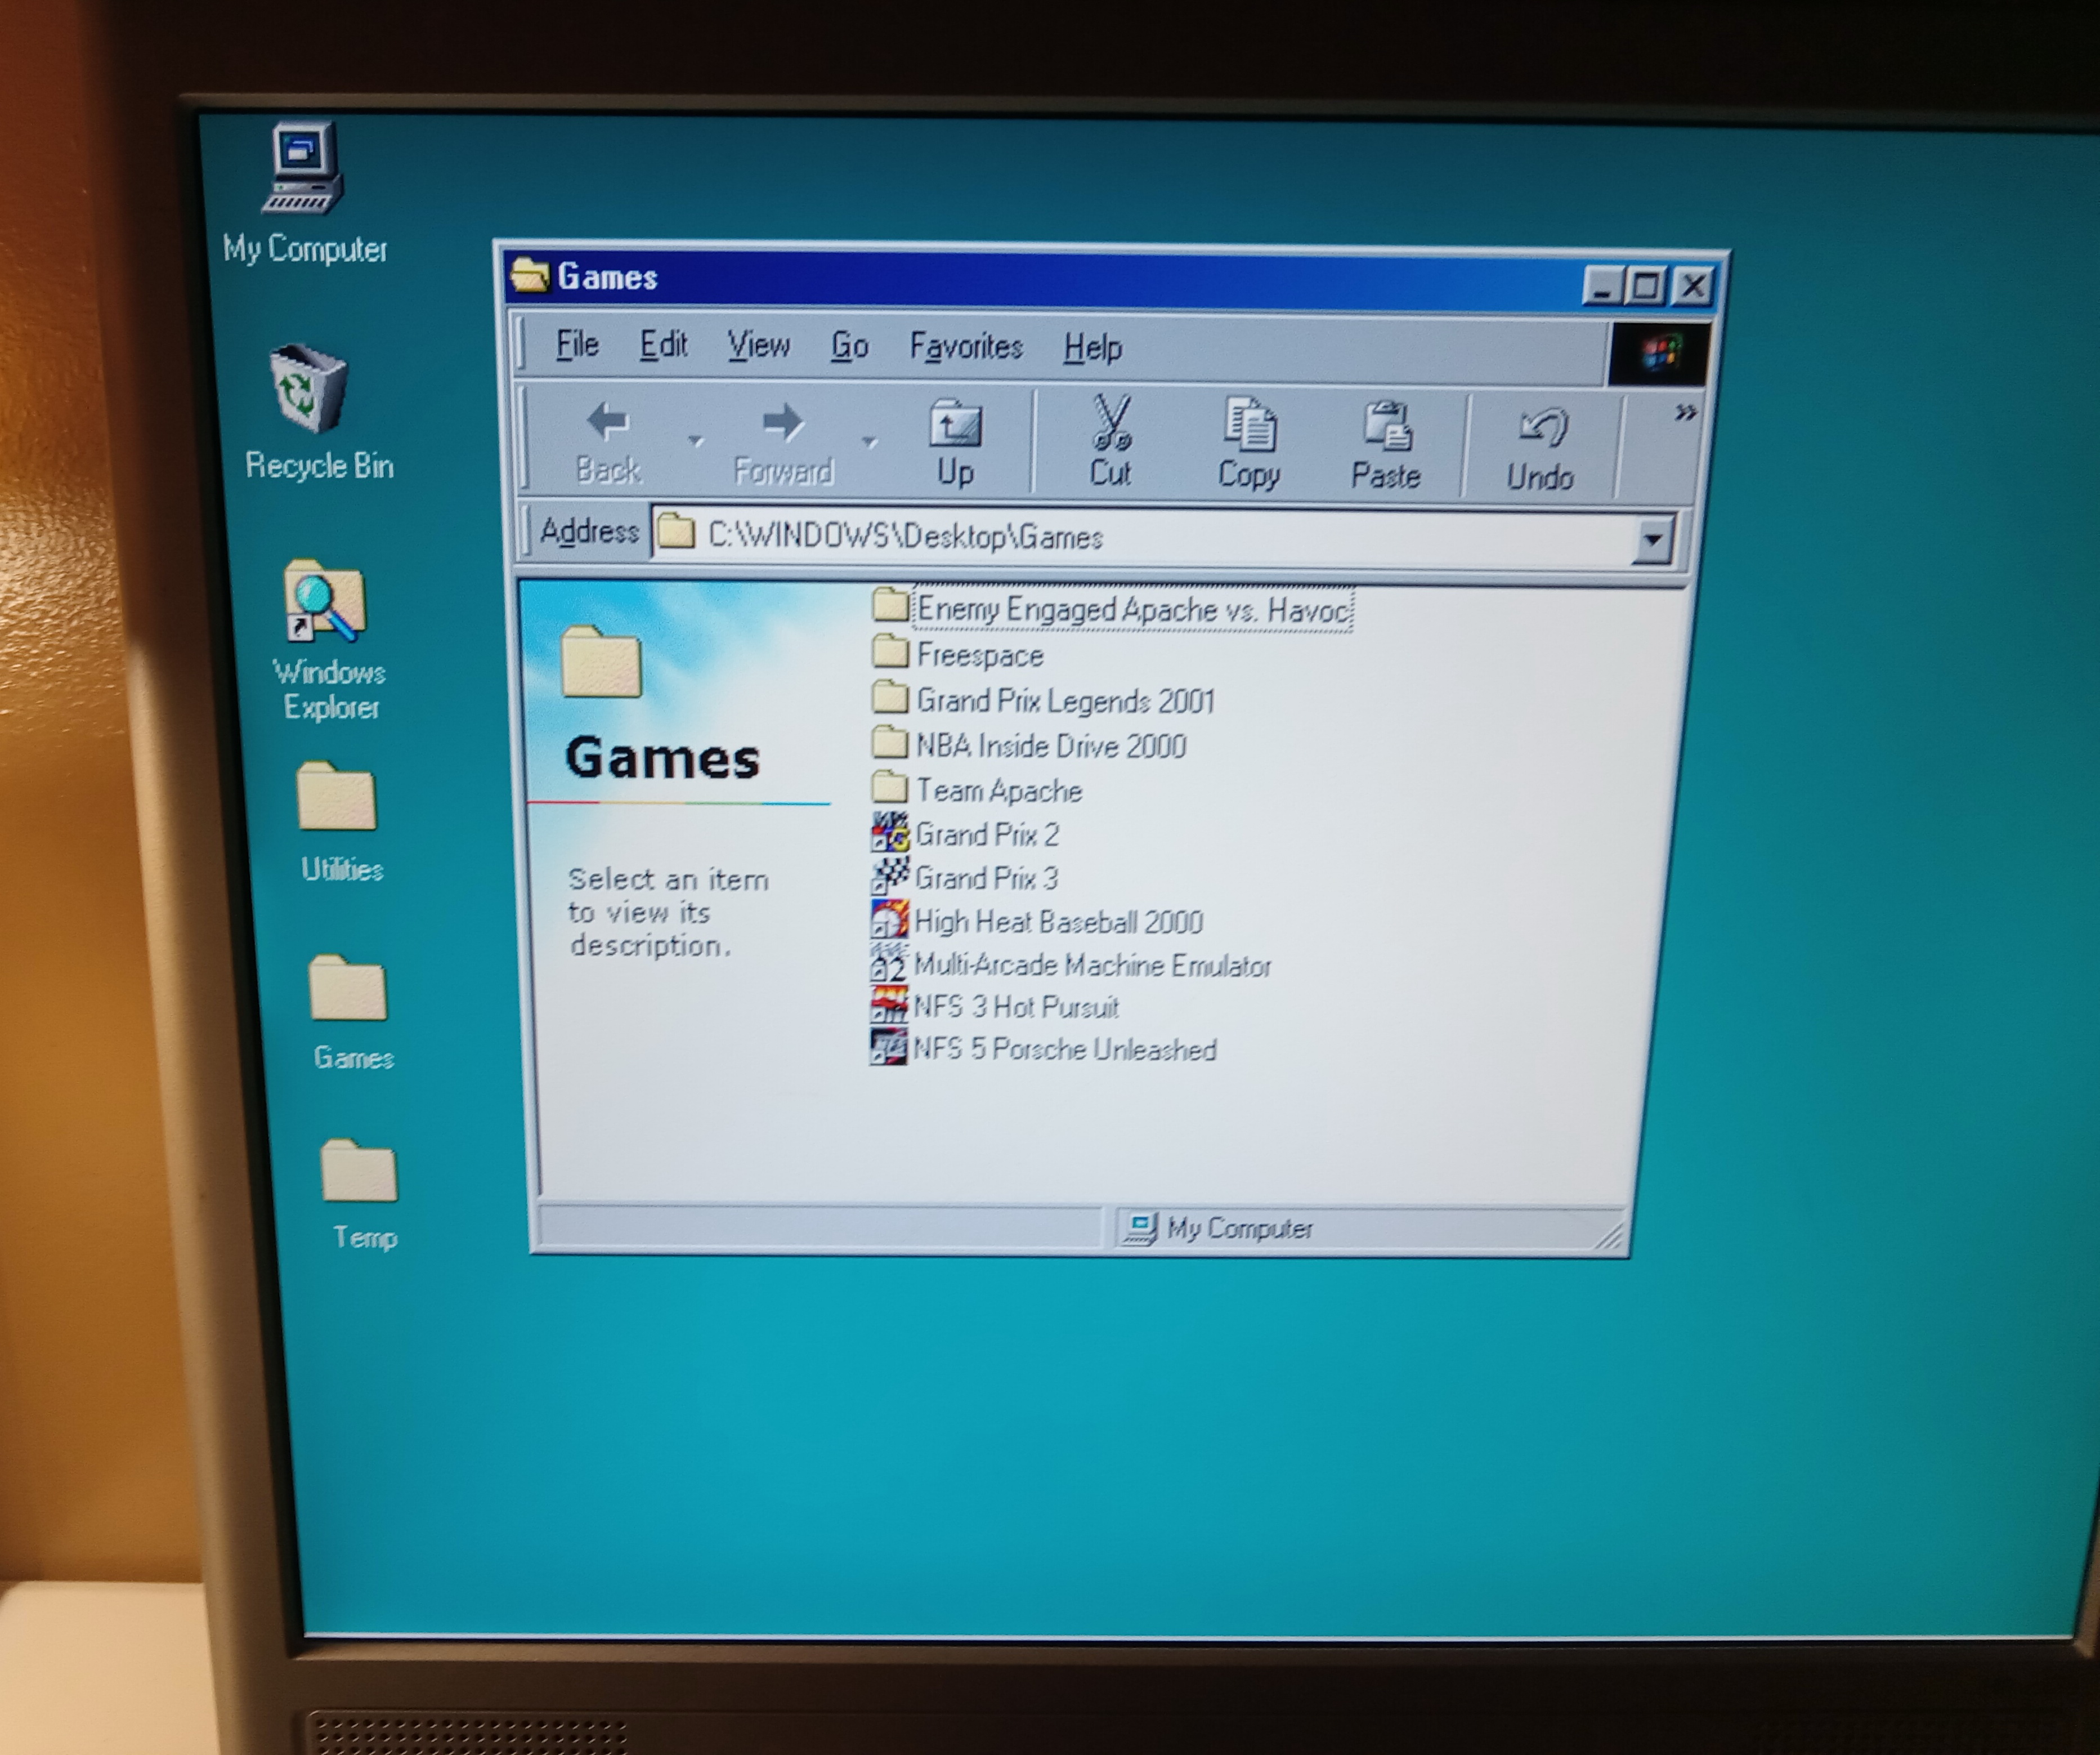Open the Back button history dropdown

click(695, 440)
